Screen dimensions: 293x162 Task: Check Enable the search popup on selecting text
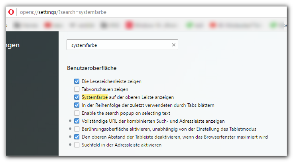point(77,113)
